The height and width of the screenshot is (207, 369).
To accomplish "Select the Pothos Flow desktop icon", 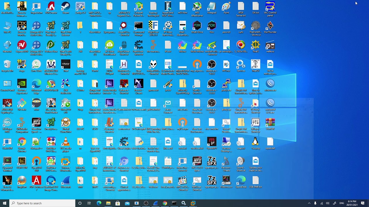I will [51, 47].
